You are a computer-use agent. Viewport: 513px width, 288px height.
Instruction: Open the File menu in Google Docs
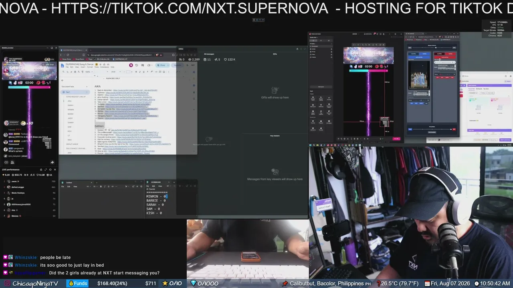pyautogui.click(x=67, y=67)
